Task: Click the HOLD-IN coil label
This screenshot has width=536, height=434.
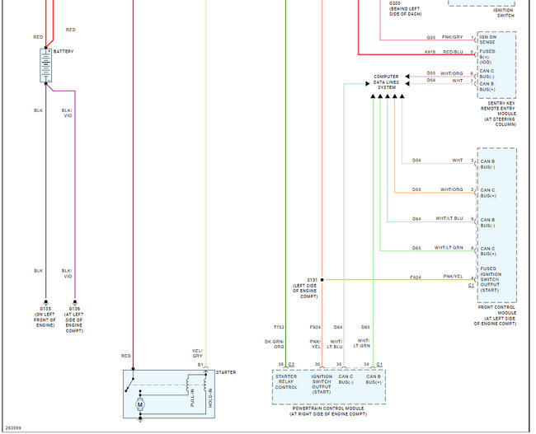Action: (x=210, y=398)
